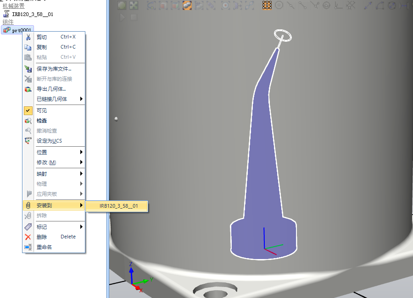Click the circular marker at the nozzle tip

283,35
